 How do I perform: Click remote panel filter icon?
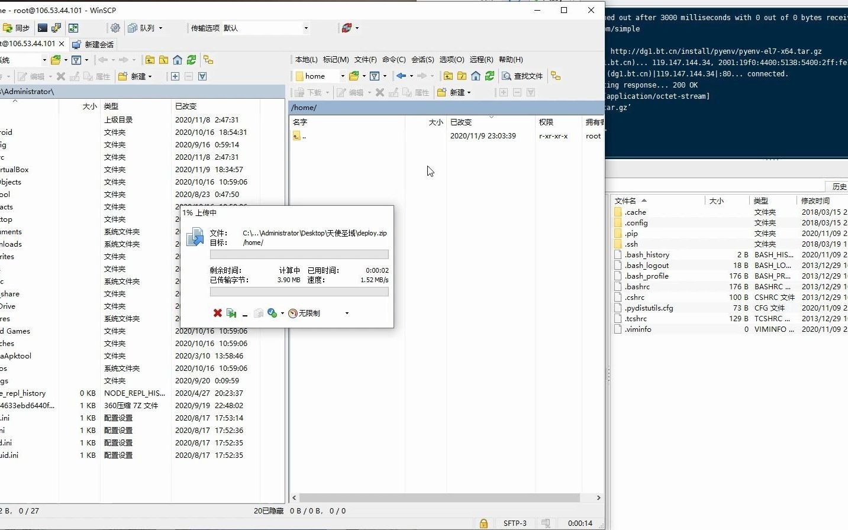(375, 76)
